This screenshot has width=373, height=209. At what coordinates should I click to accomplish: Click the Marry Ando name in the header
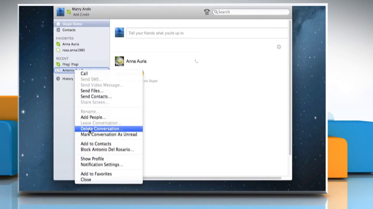click(81, 9)
